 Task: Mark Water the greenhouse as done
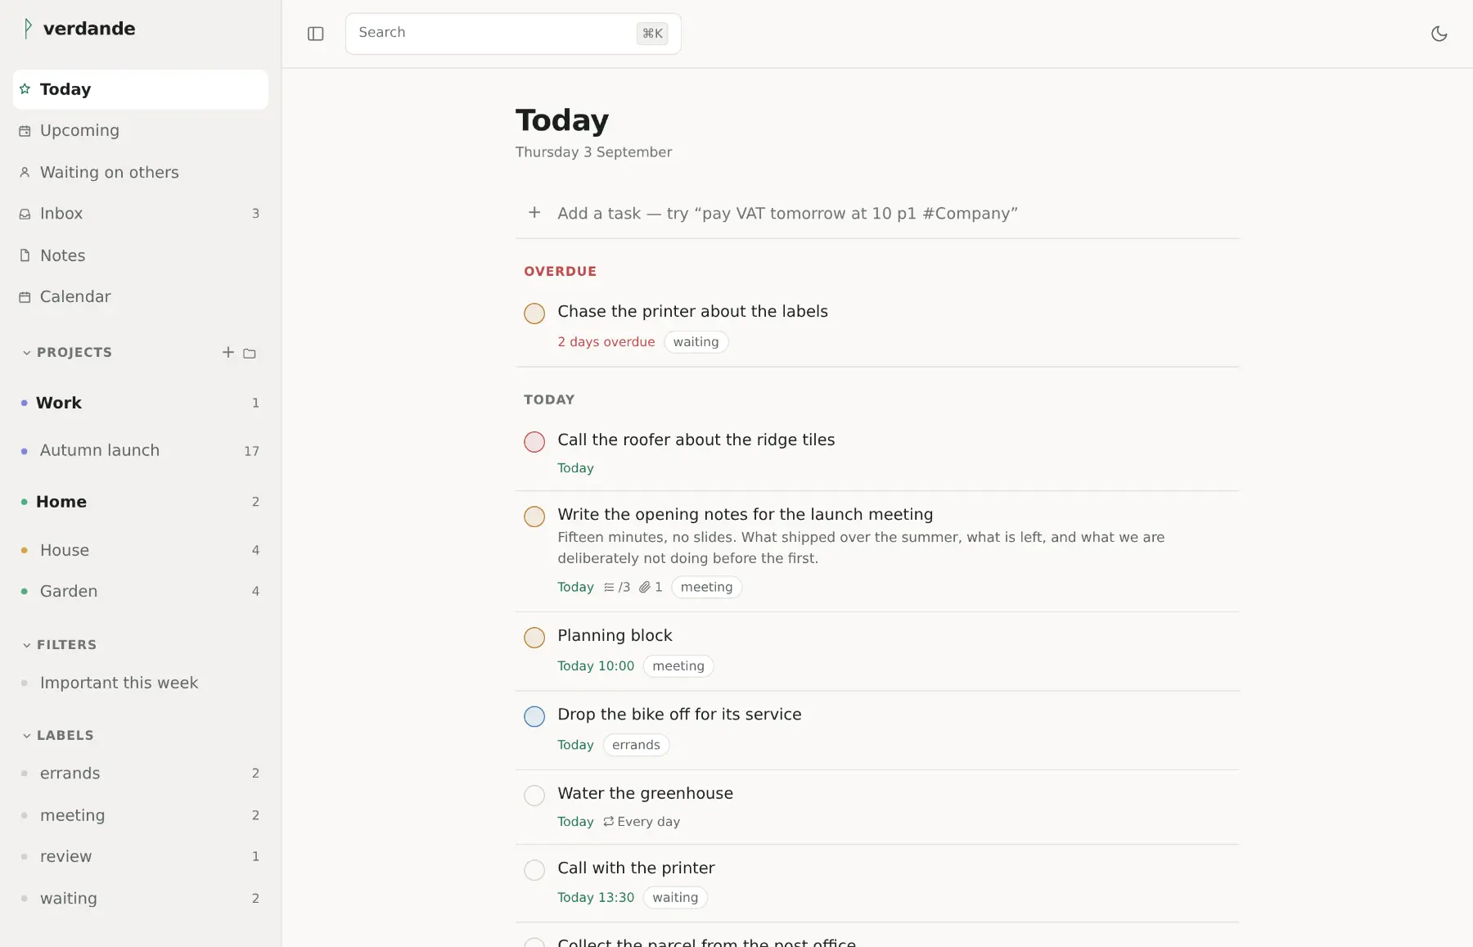point(534,796)
